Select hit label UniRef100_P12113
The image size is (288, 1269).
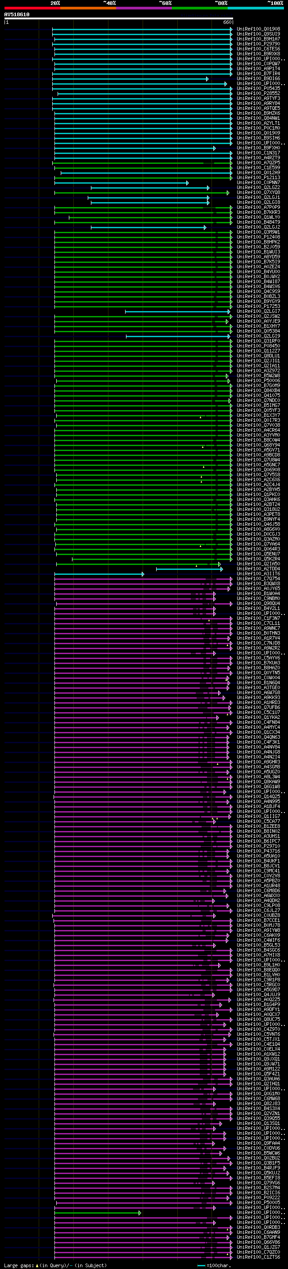coord(258,178)
